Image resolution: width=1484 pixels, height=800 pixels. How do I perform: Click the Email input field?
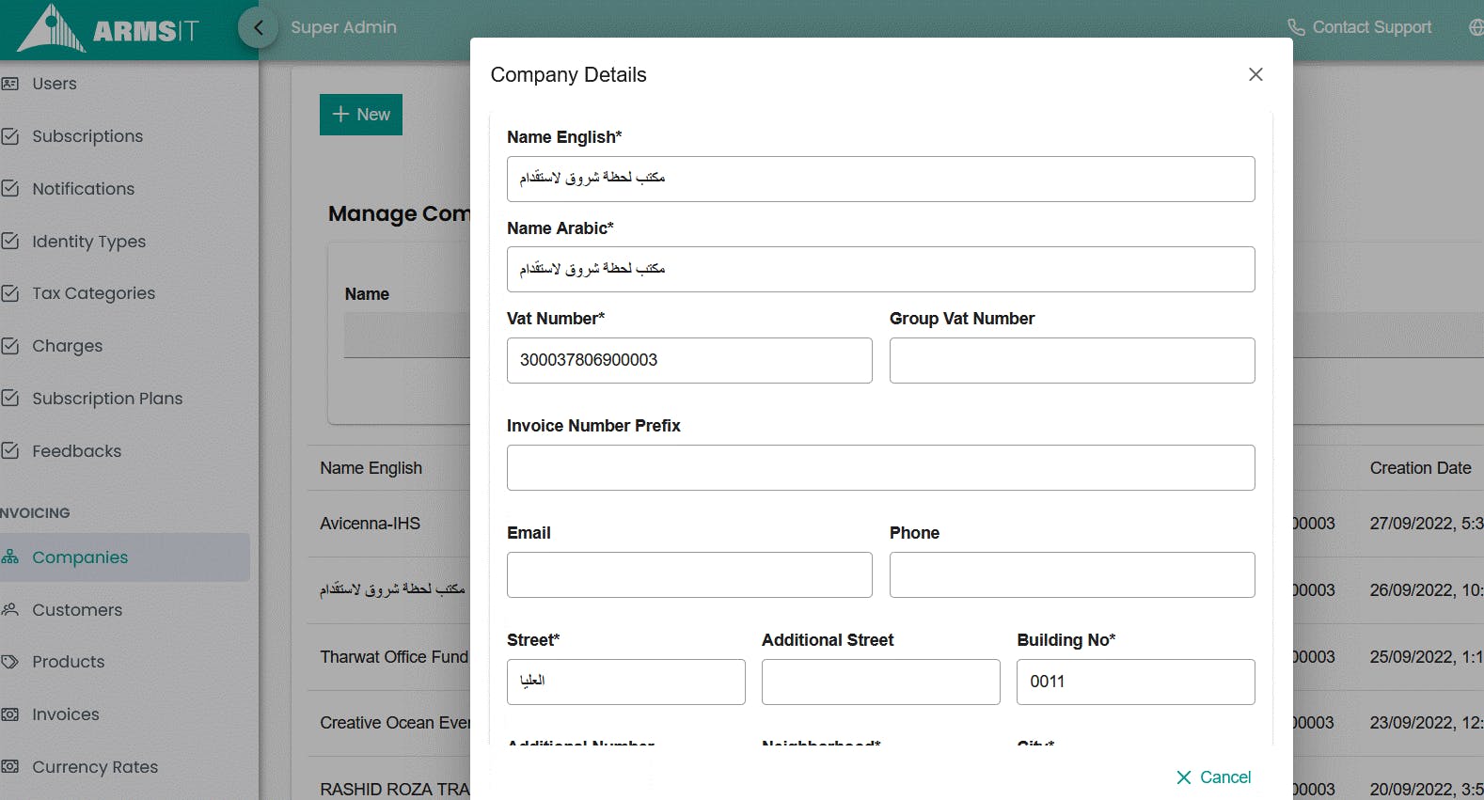689,574
